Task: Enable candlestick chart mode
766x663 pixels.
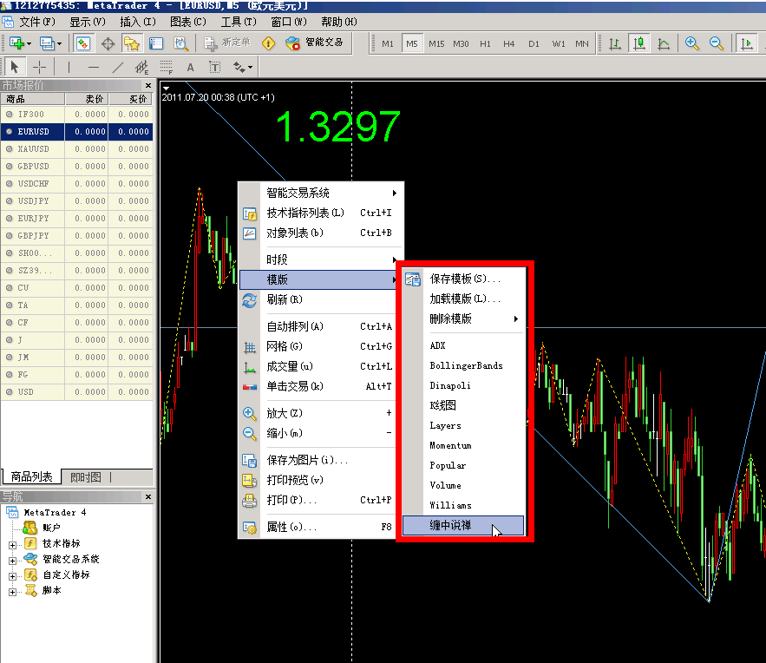Action: click(639, 43)
